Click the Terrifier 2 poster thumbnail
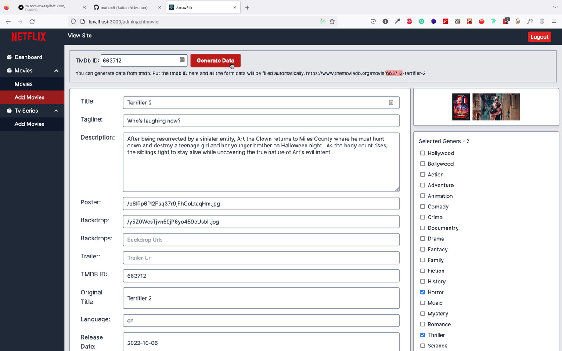The width and height of the screenshot is (562, 351). point(461,107)
